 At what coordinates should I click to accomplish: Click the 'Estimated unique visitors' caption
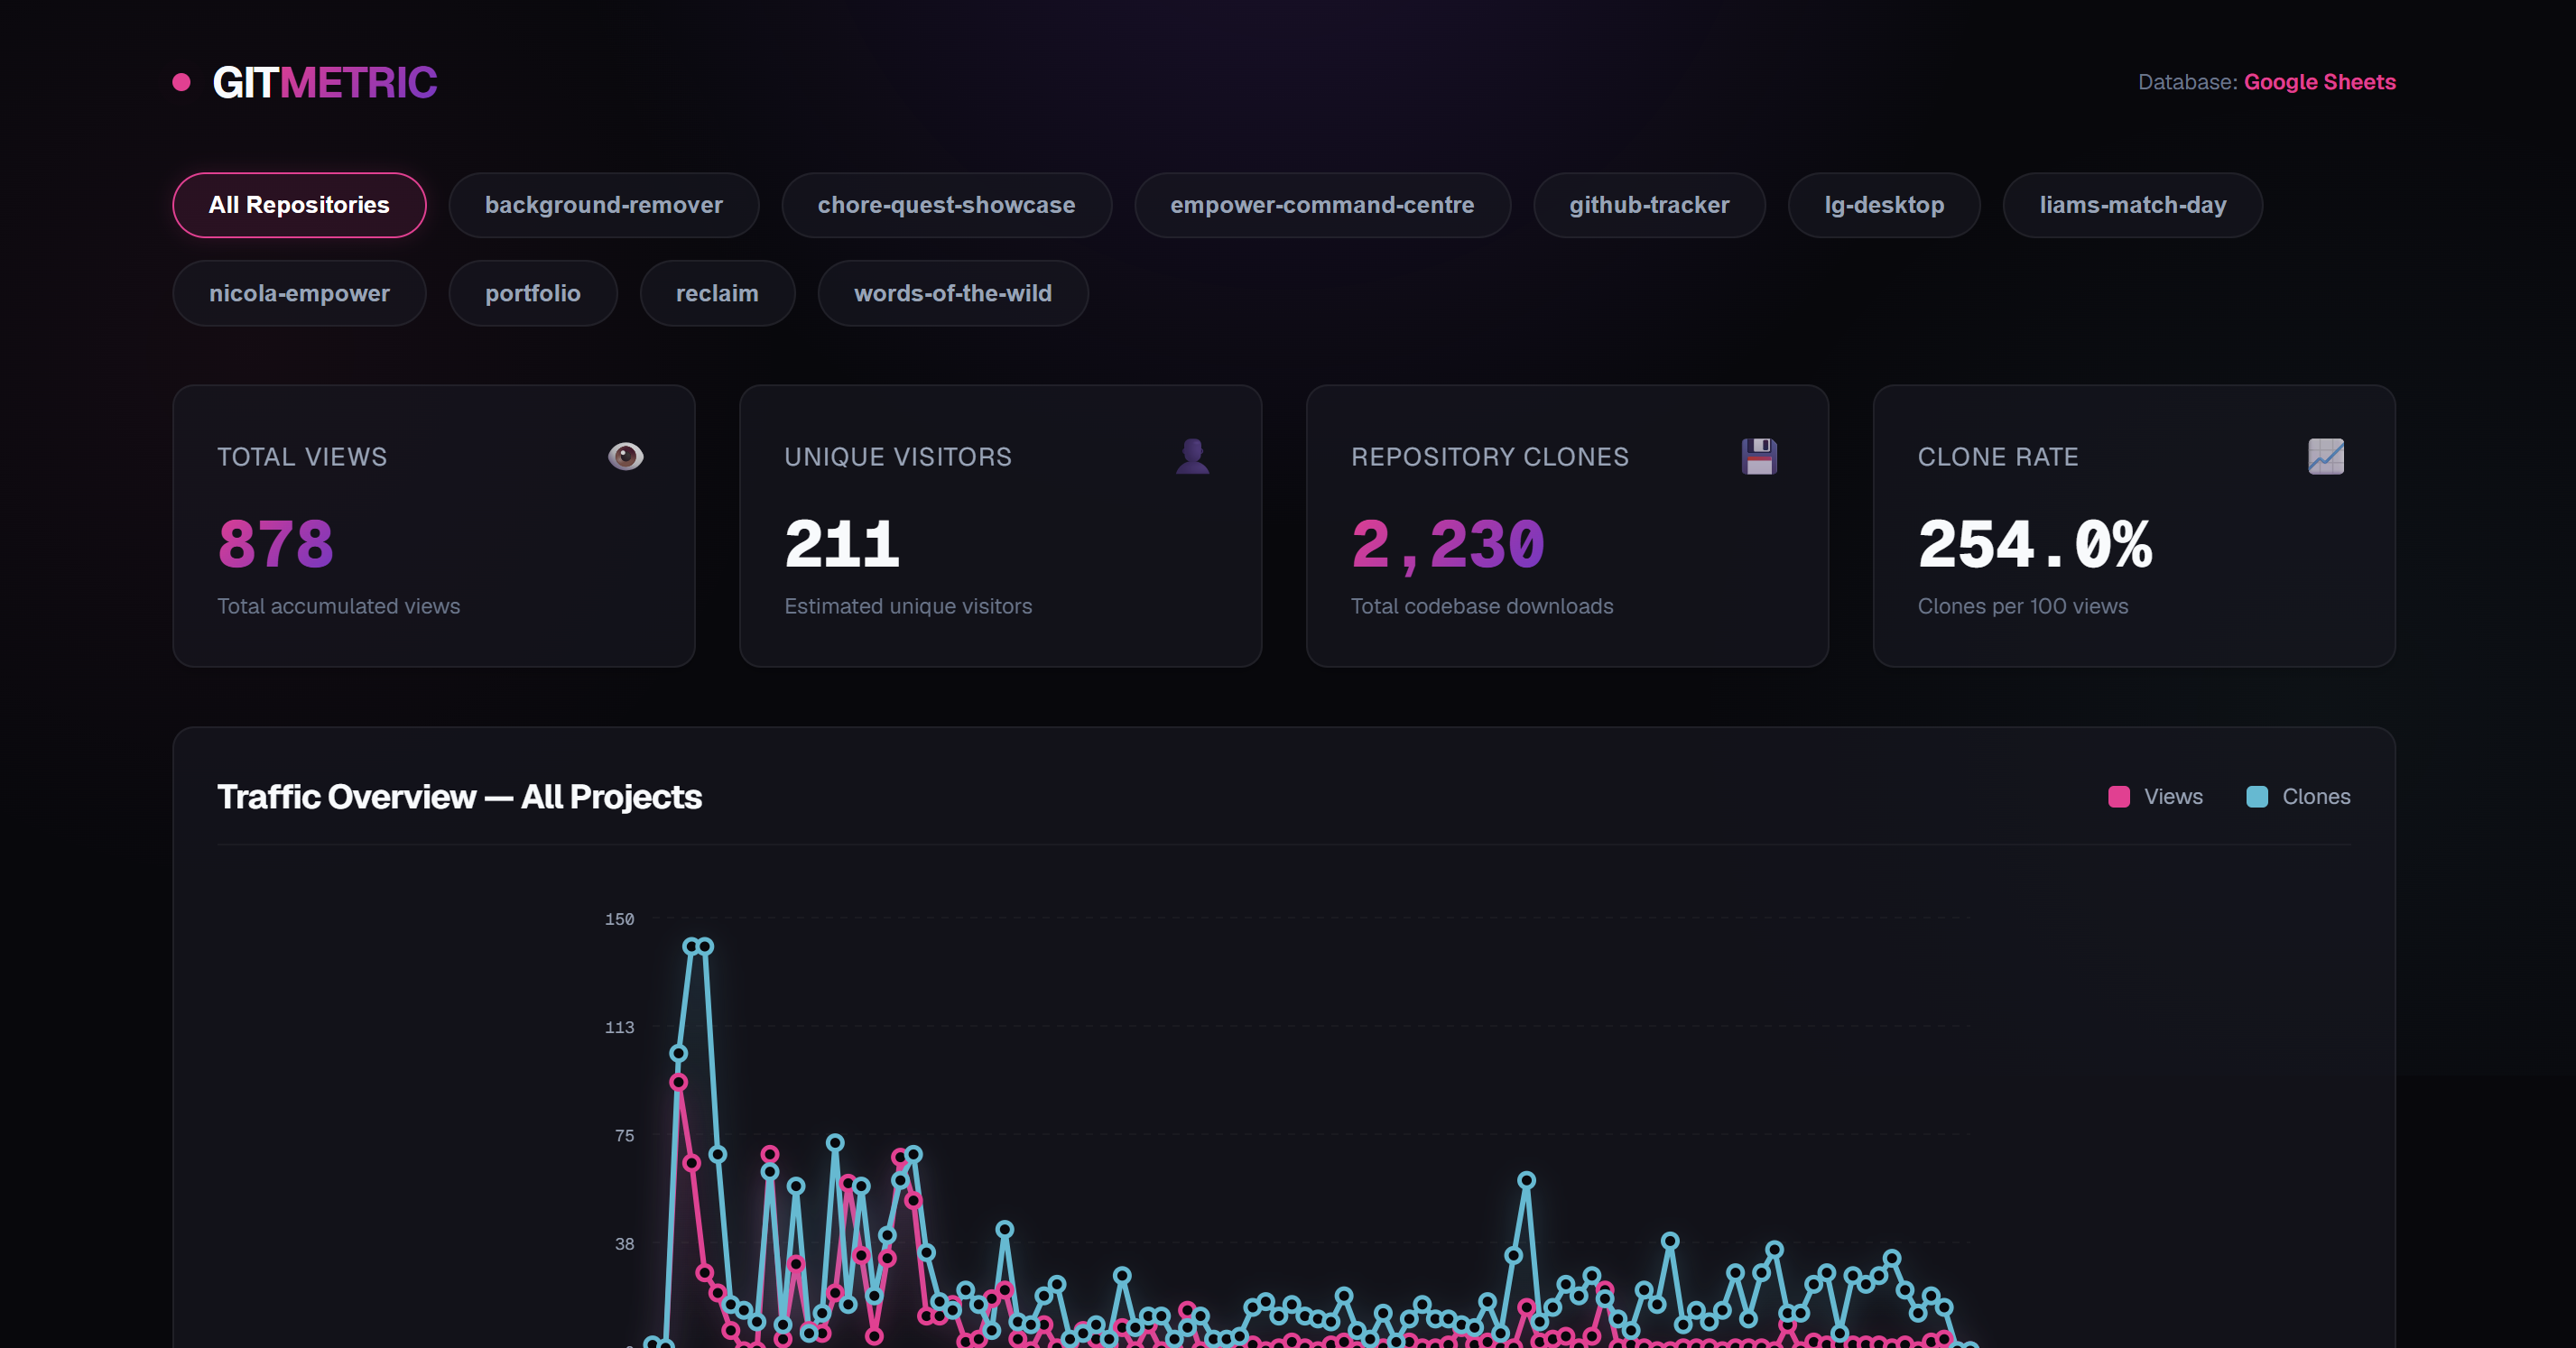click(x=908, y=606)
